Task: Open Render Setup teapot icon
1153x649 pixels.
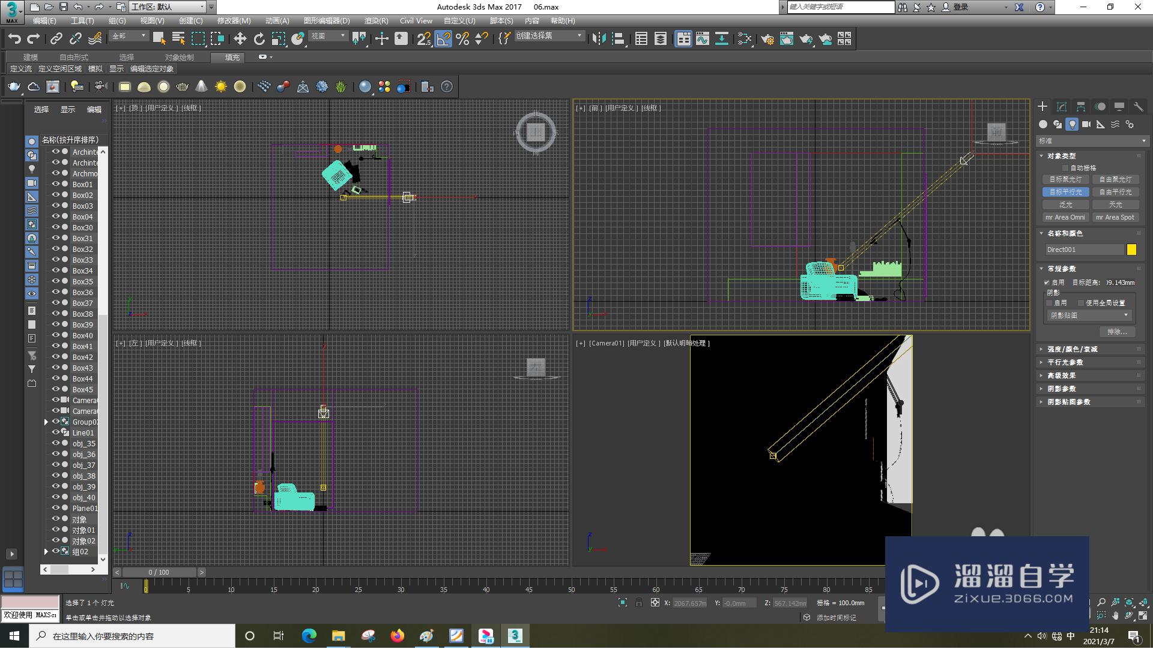Action: click(x=767, y=39)
